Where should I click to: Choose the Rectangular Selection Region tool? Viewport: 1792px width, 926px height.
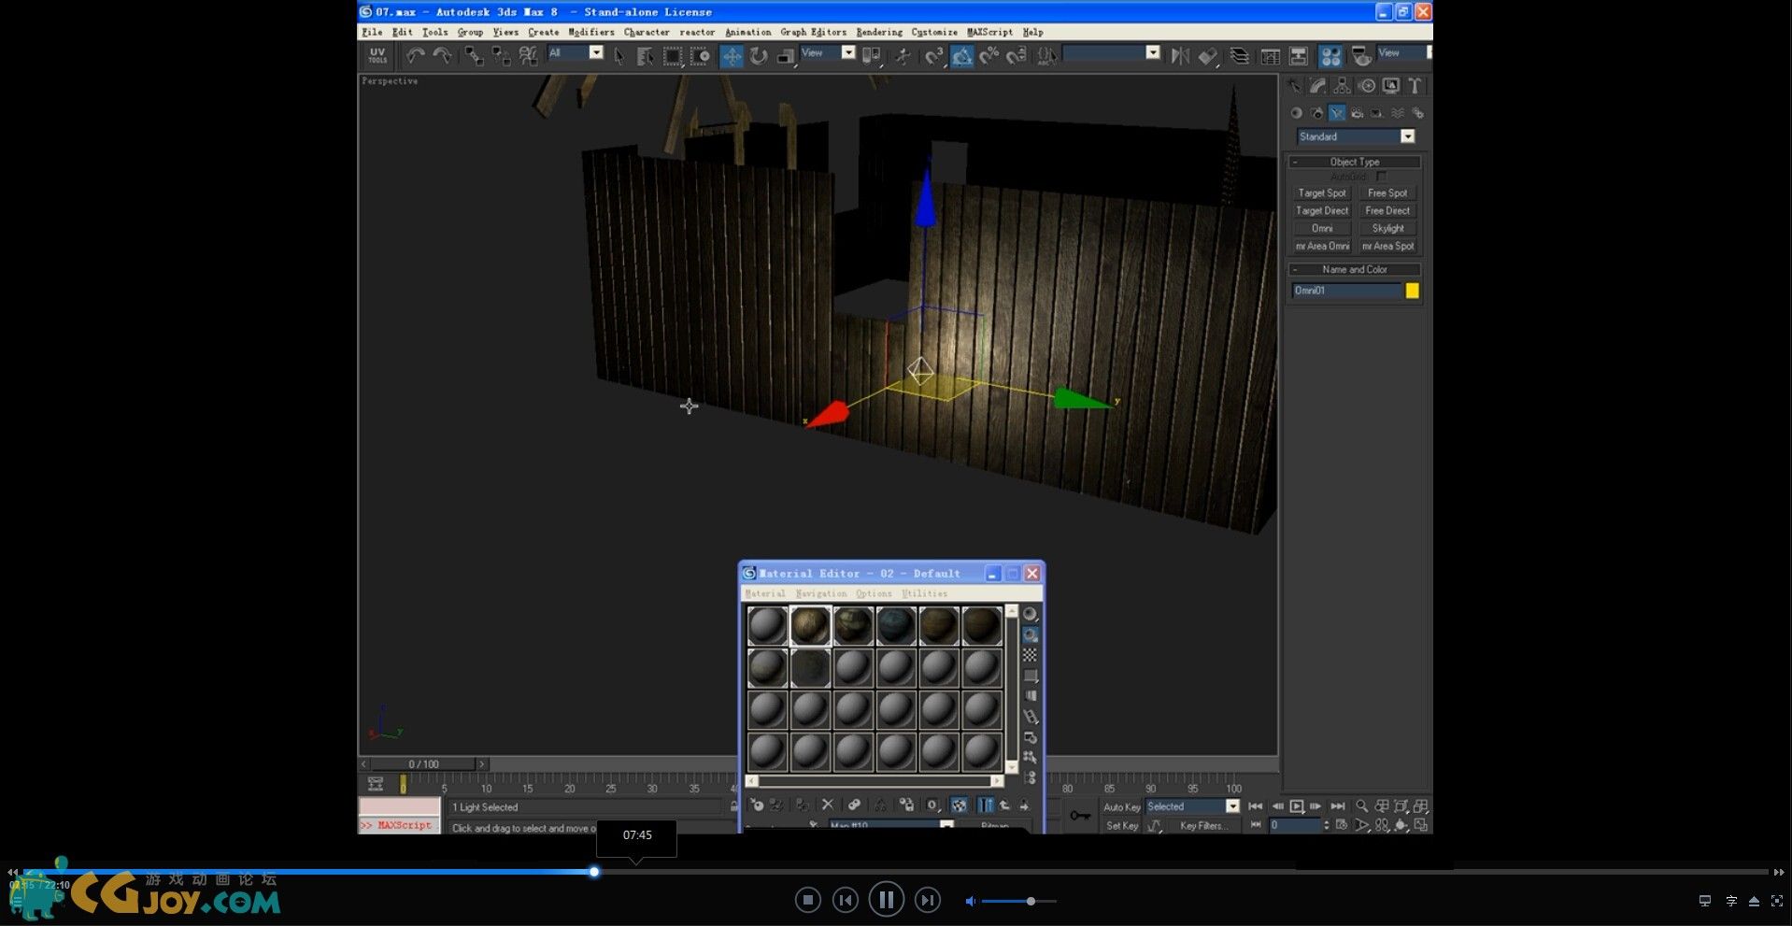click(x=673, y=56)
